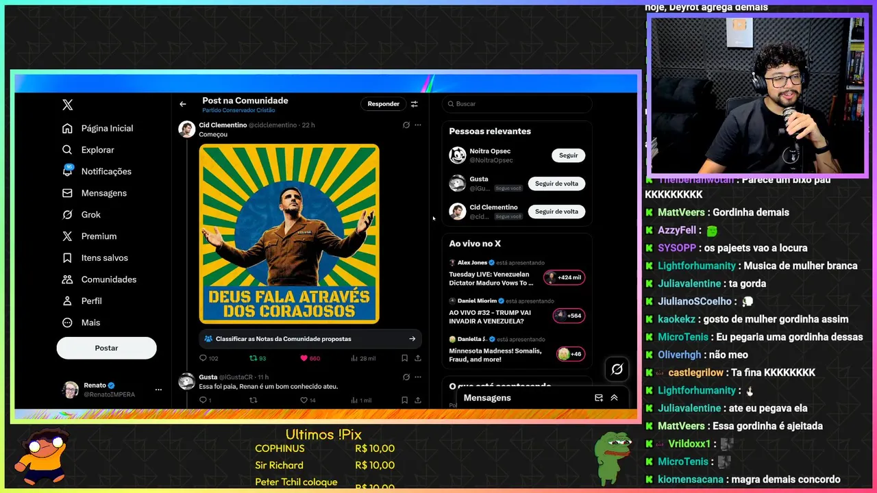Follow Noitra Opsec with Seguir

click(569, 155)
